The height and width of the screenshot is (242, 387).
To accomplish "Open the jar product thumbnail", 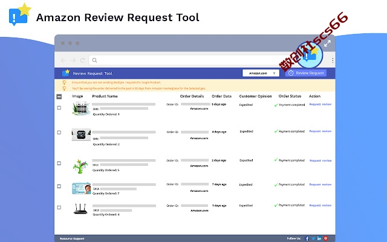I will tap(80, 108).
